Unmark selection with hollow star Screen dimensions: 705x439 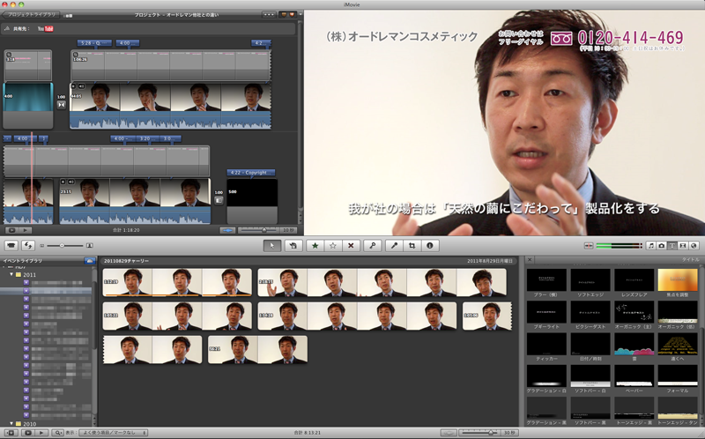coord(333,246)
